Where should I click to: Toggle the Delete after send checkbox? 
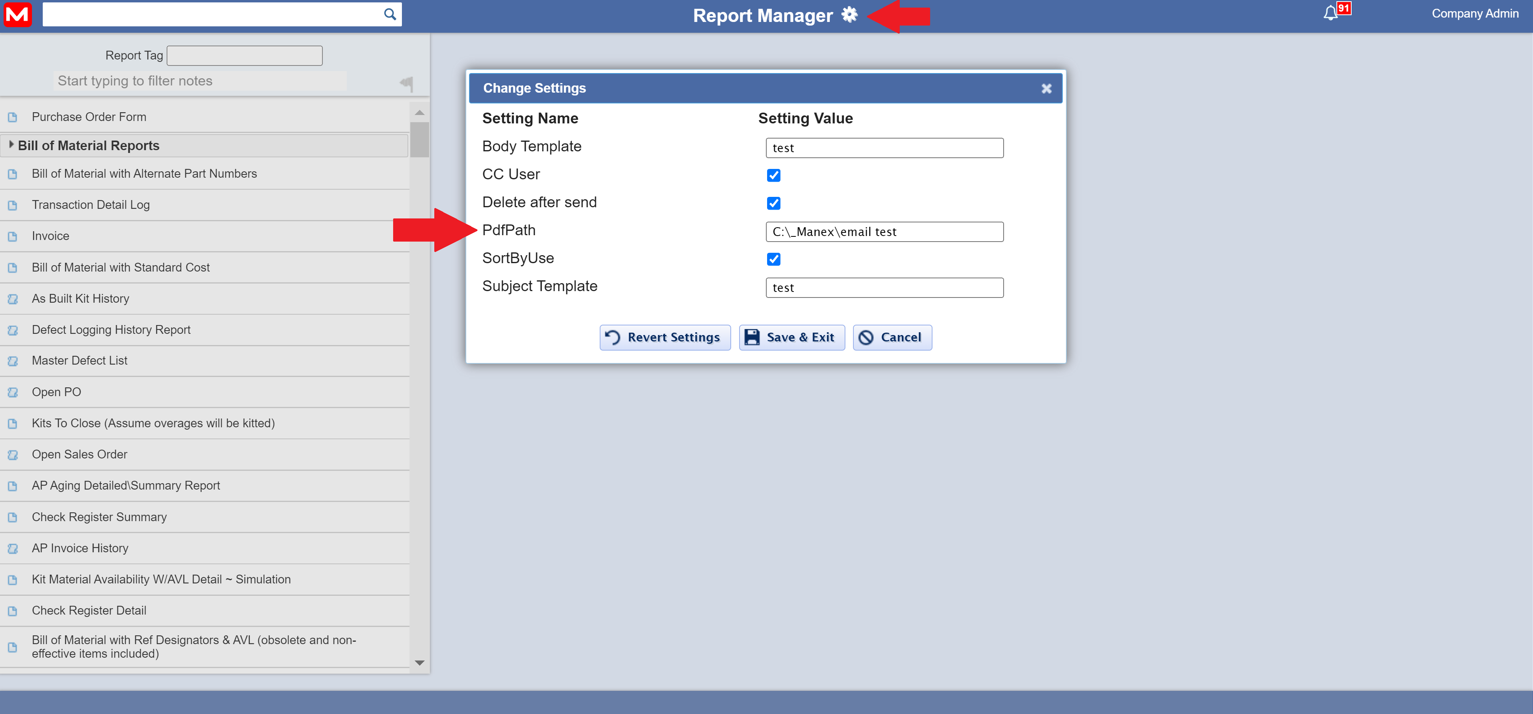773,203
